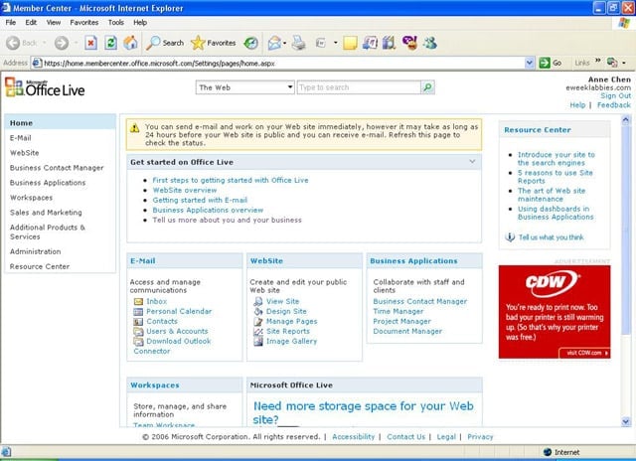The image size is (636, 461).
Task: Open the address bar history dropdown arrow
Action: pyautogui.click(x=529, y=63)
